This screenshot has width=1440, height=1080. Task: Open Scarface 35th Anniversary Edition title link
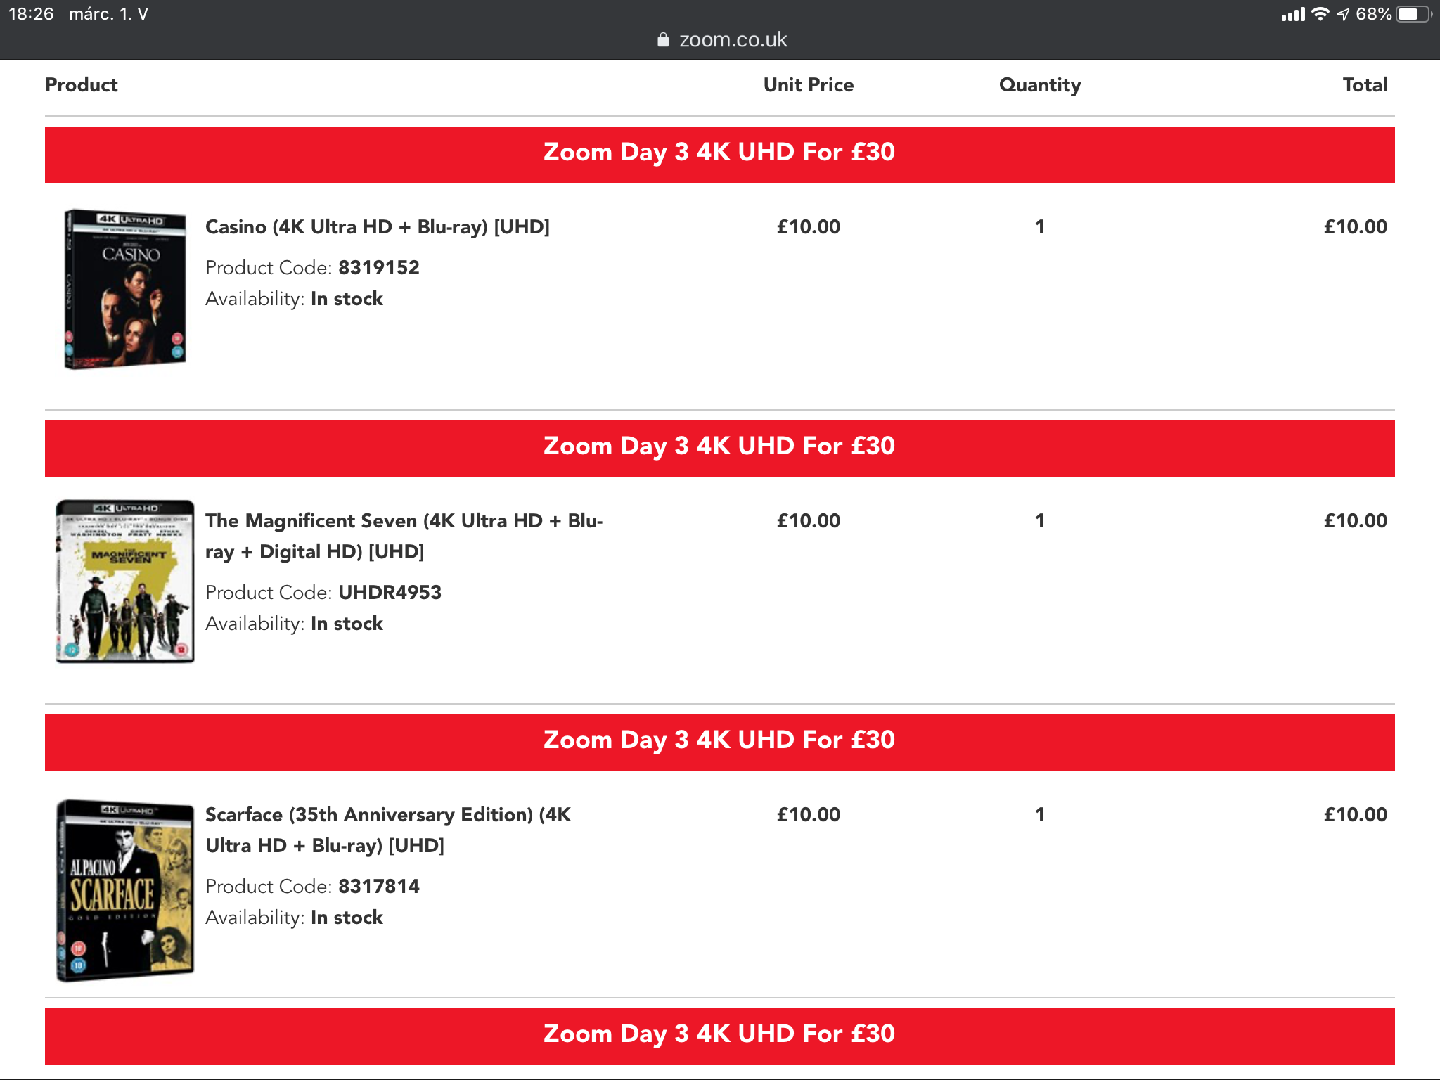[388, 830]
